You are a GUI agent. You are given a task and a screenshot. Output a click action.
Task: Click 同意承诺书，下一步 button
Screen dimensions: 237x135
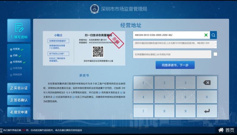(x=175, y=65)
